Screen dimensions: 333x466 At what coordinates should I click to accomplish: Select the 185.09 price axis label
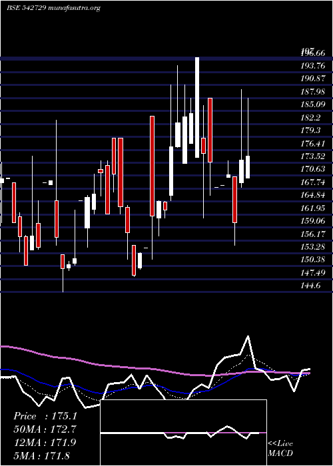click(x=313, y=105)
